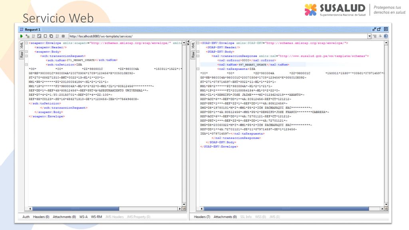The image size is (409, 230).
Task: Click the ns2:coError 0000 line
Action: click(x=246, y=60)
